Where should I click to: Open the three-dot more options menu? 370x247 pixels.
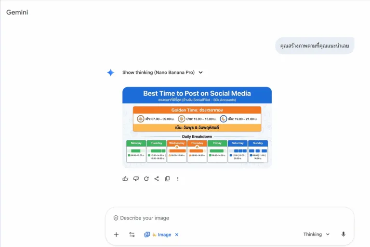[x=178, y=179]
